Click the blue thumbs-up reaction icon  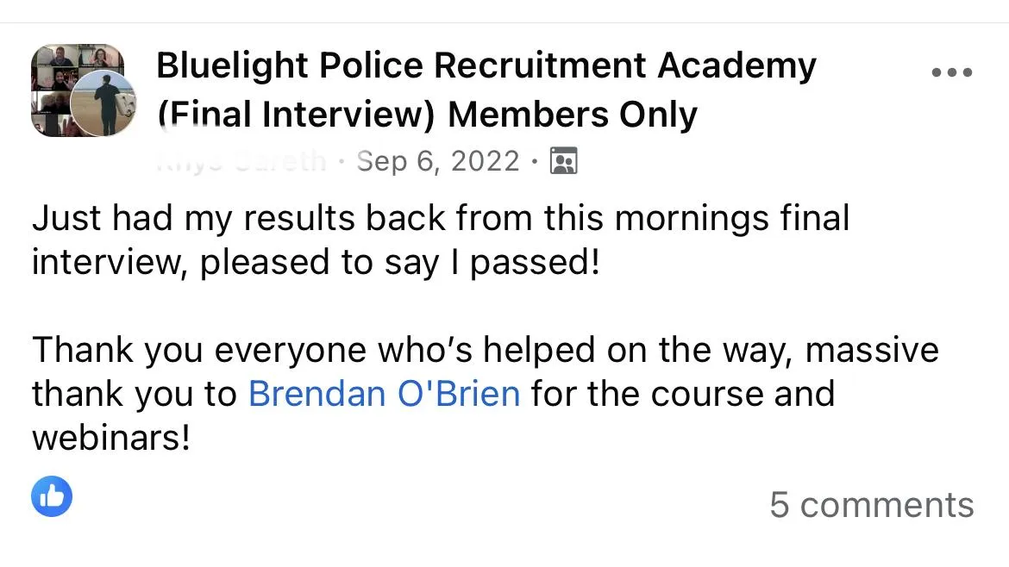coord(52,496)
